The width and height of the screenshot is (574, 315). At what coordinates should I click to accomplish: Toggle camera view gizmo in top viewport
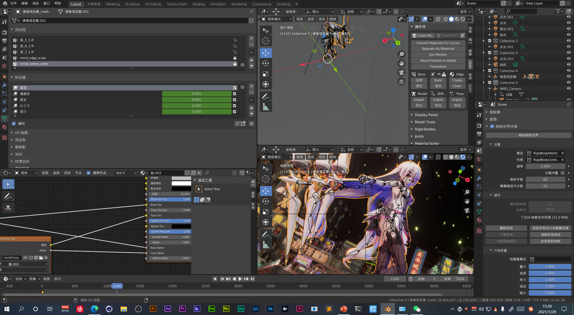pyautogui.click(x=401, y=72)
